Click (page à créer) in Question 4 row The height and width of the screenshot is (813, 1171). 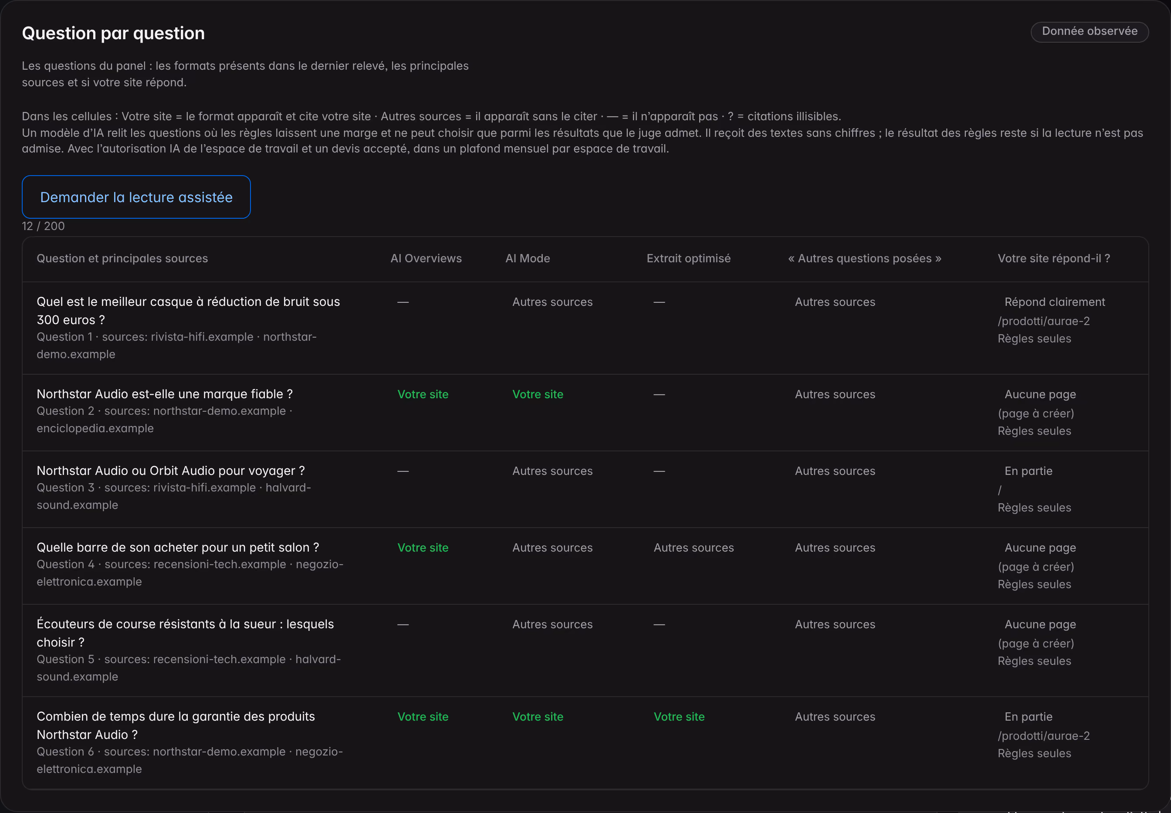click(1036, 566)
